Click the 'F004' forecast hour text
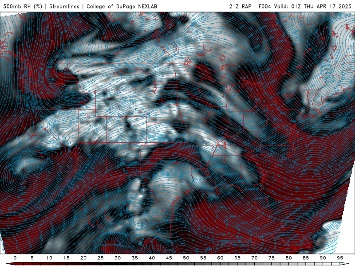 pyautogui.click(x=265, y=6)
